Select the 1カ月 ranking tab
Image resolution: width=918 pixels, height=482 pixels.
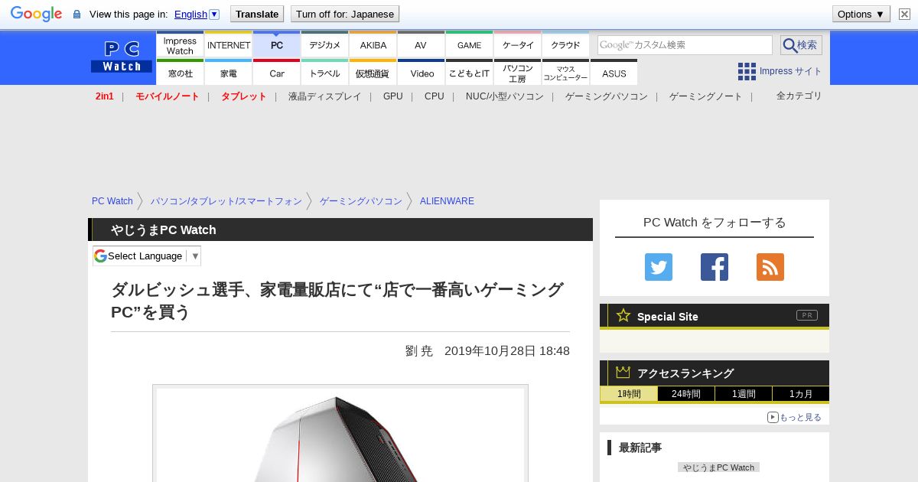click(x=800, y=394)
